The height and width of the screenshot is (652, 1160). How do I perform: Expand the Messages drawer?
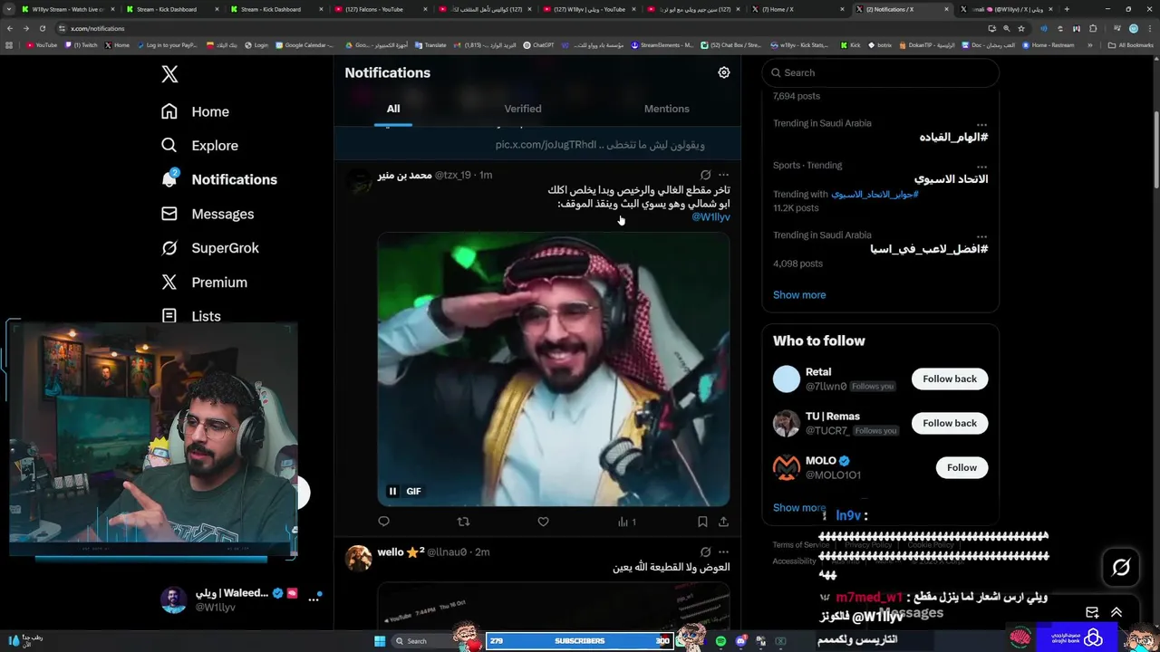[1116, 613]
